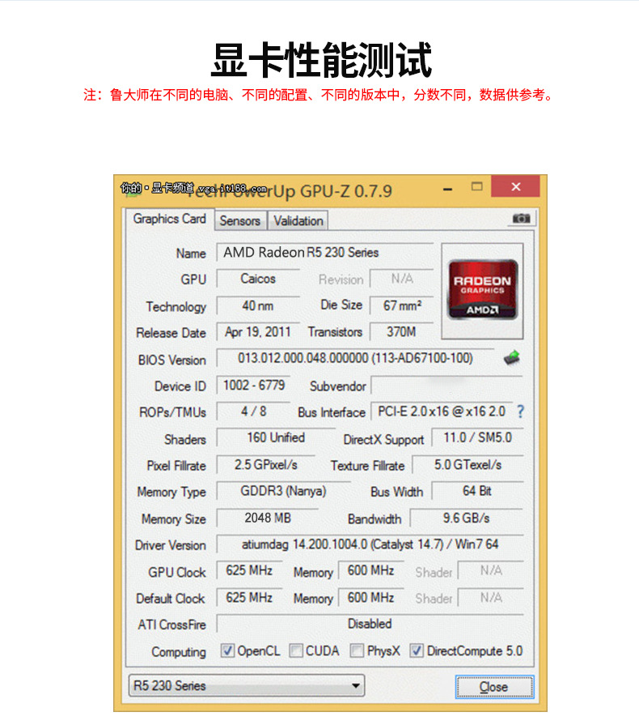Click the Bandwidth field 9.6 GB/s
Image resolution: width=639 pixels, height=725 pixels.
click(467, 518)
